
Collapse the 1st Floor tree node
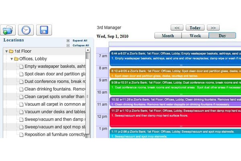[x=6, y=52]
